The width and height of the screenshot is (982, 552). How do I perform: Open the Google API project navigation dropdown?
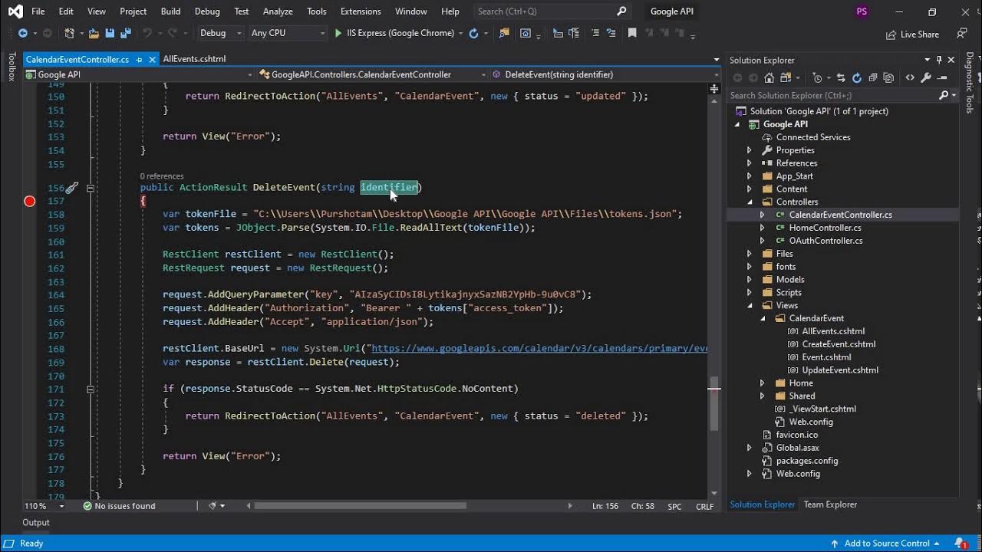coord(139,74)
